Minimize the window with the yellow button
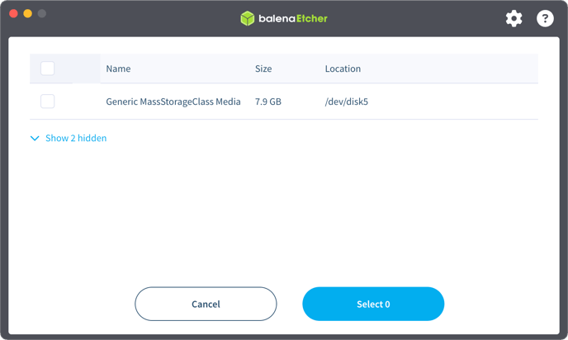The width and height of the screenshot is (568, 340). (27, 13)
